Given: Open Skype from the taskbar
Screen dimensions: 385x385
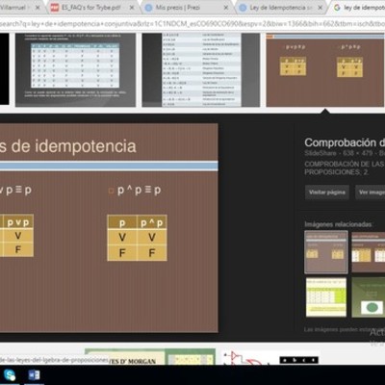Looking at the screenshot, I should 10,375.
